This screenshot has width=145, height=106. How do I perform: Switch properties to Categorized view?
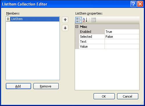pos(78,20)
